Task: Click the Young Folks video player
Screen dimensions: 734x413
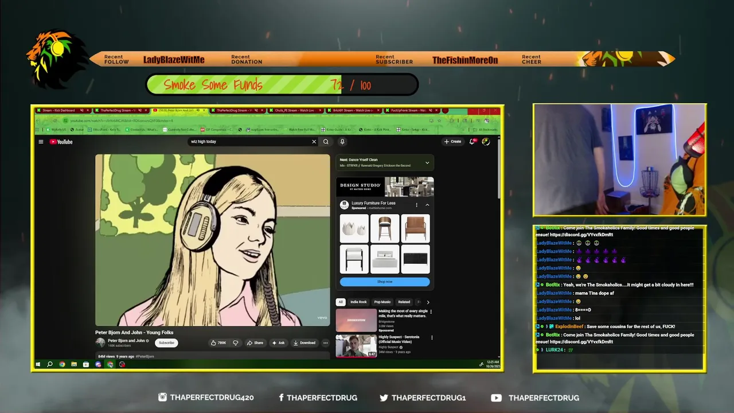Action: 213,240
